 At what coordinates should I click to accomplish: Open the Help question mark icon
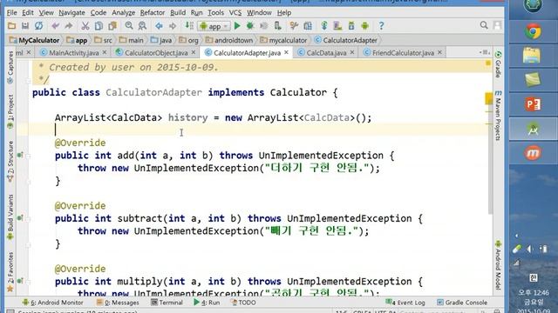381,26
